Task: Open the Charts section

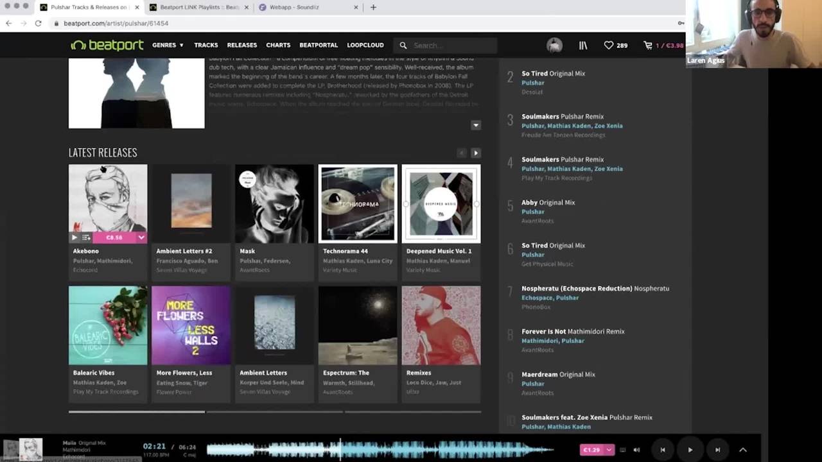Action: (x=278, y=45)
